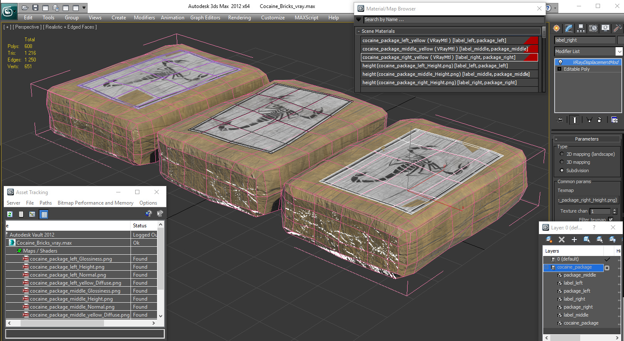The width and height of the screenshot is (624, 341).
Task: Open the Display command panel tab
Action: click(605, 28)
